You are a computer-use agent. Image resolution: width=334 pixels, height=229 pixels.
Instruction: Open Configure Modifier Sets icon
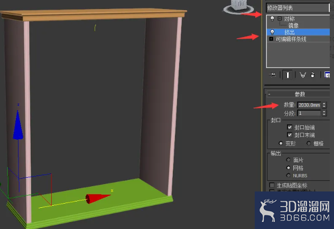tap(327, 75)
